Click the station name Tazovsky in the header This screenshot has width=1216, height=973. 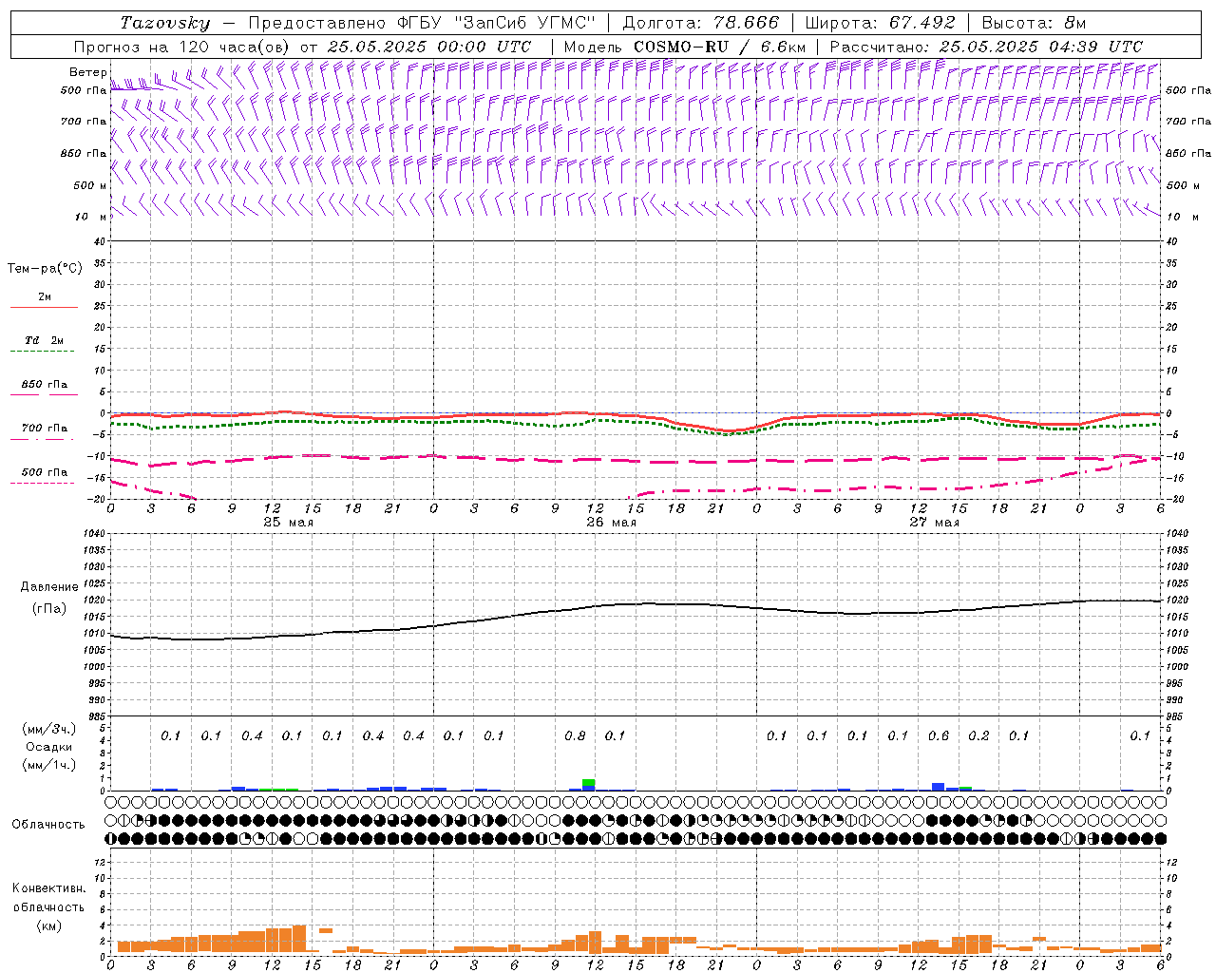coord(164,23)
